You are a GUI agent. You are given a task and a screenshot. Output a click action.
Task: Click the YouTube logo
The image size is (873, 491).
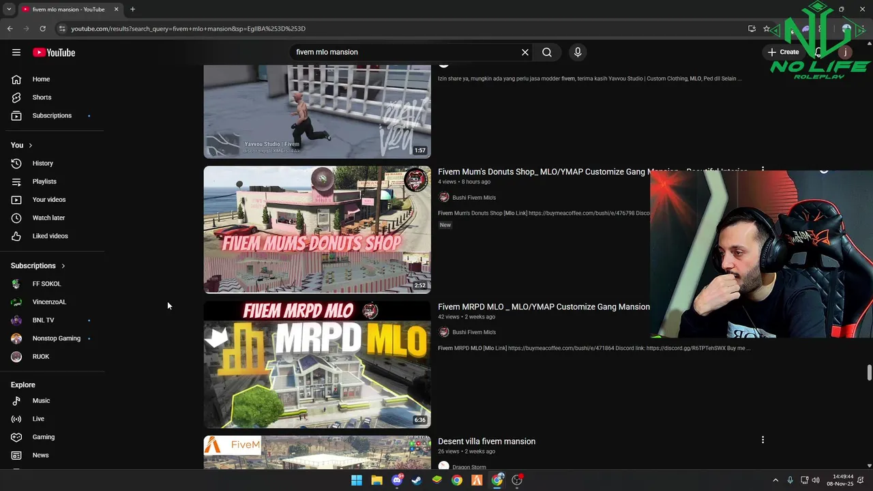click(x=54, y=53)
